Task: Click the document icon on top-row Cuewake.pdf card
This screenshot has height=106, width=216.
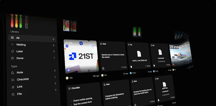Action: [x=160, y=52]
